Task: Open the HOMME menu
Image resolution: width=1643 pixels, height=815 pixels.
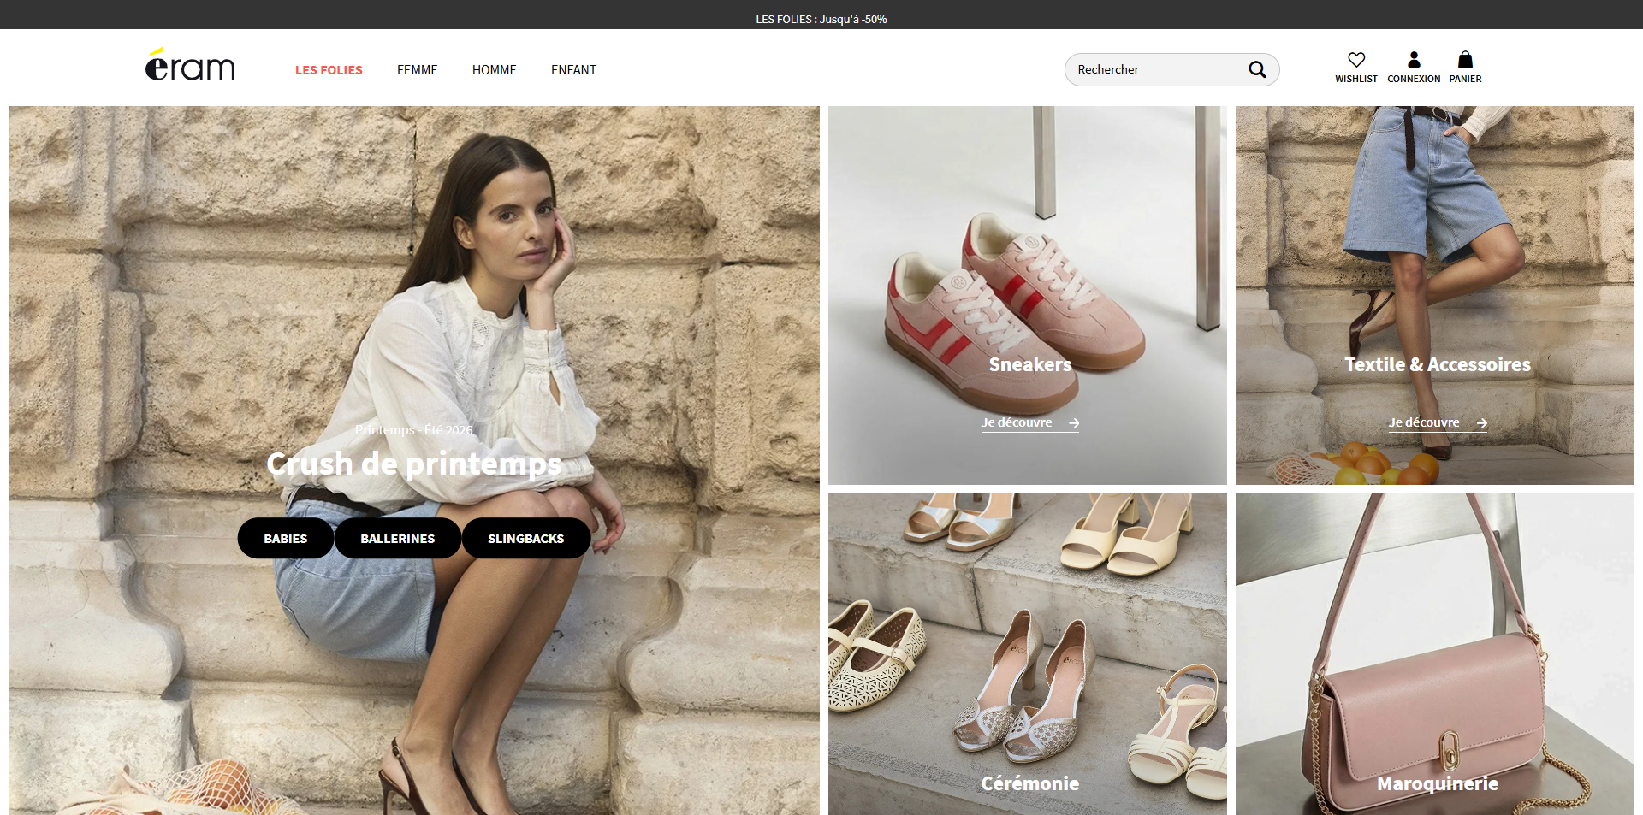Action: [495, 70]
